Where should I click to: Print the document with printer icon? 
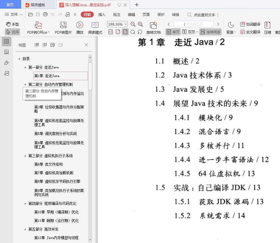45,14
